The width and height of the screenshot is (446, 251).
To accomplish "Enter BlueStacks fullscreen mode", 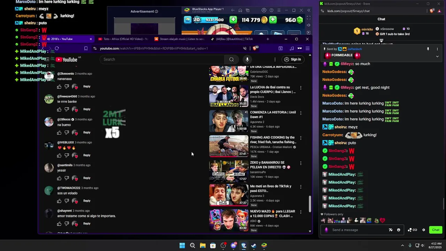I will [309, 18].
